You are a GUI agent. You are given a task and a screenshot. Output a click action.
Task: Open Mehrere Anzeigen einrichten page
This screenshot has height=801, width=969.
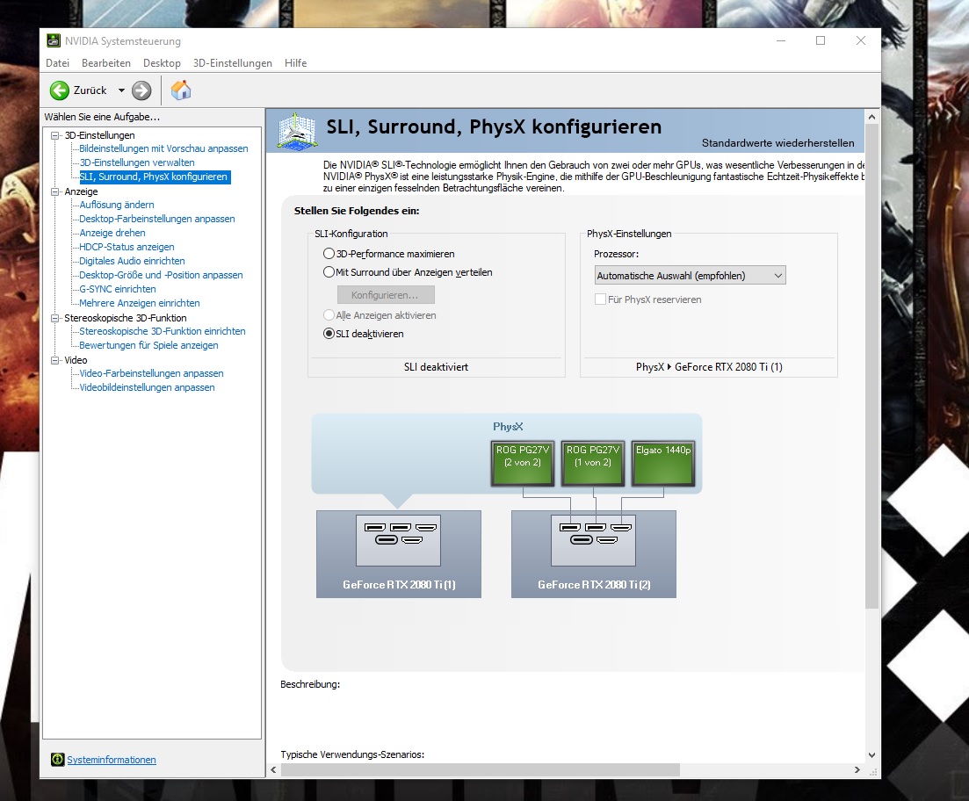click(140, 303)
